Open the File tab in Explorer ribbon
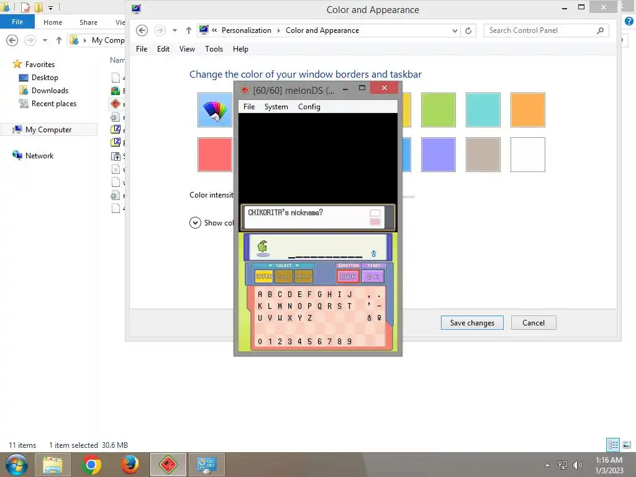 click(17, 22)
